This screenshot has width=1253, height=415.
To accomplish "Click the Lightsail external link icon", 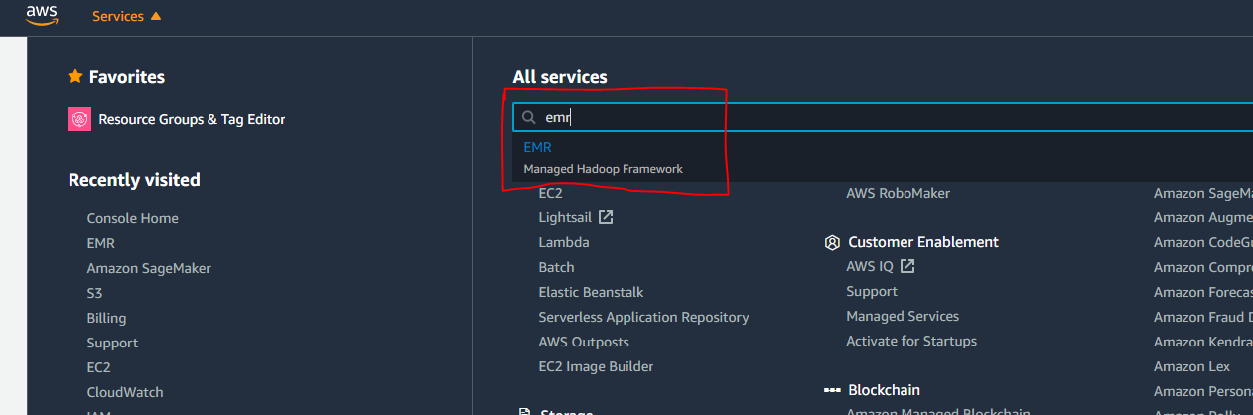I will click(606, 217).
